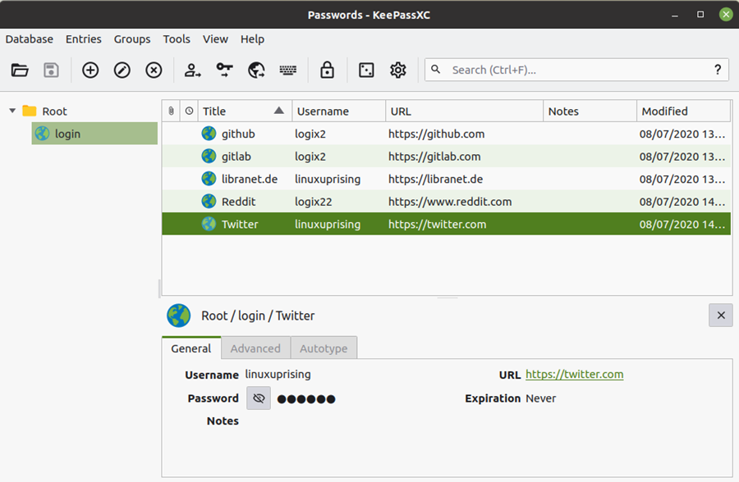Viewport: 739px width, 482px height.
Task: Sort entries by Username column
Action: [x=339, y=111]
